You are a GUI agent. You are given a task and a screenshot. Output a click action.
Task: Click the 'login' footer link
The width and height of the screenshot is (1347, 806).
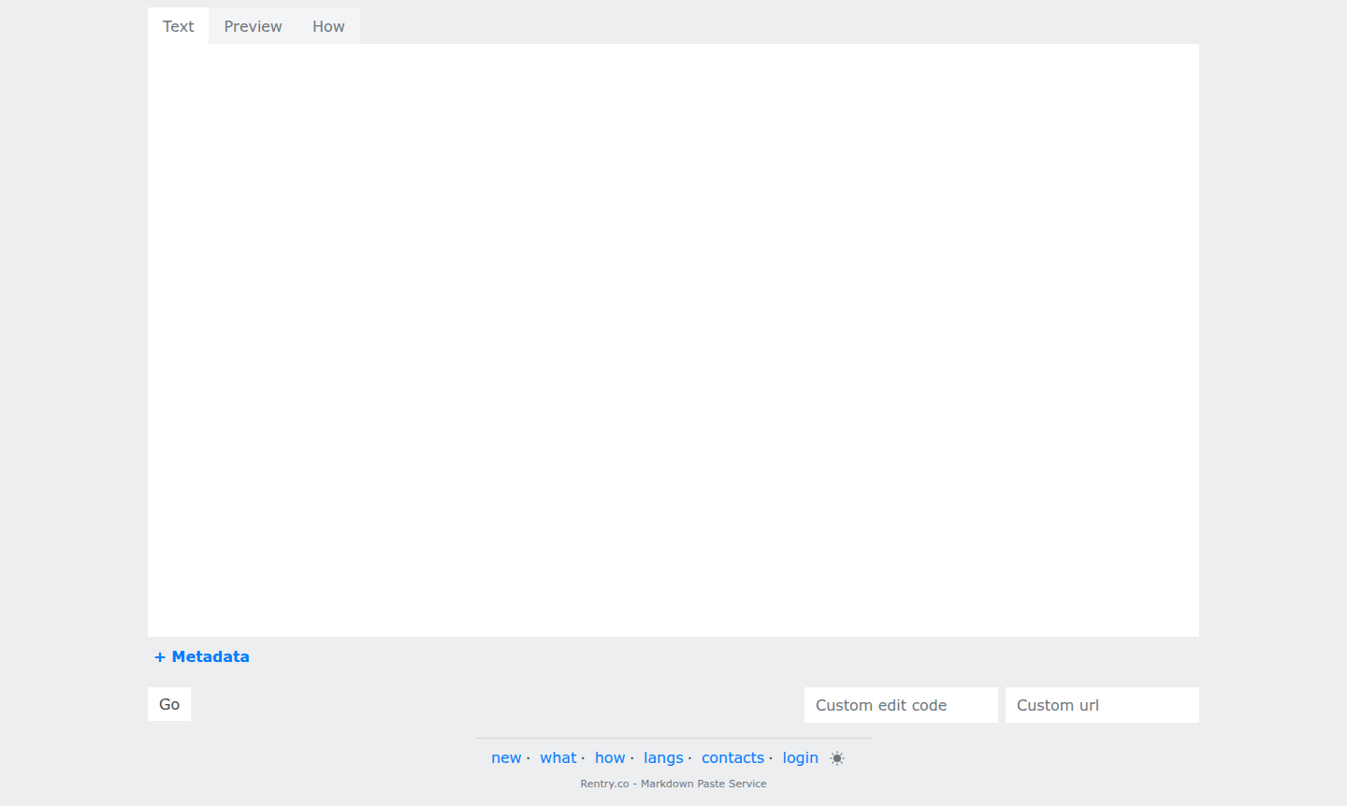click(x=800, y=758)
